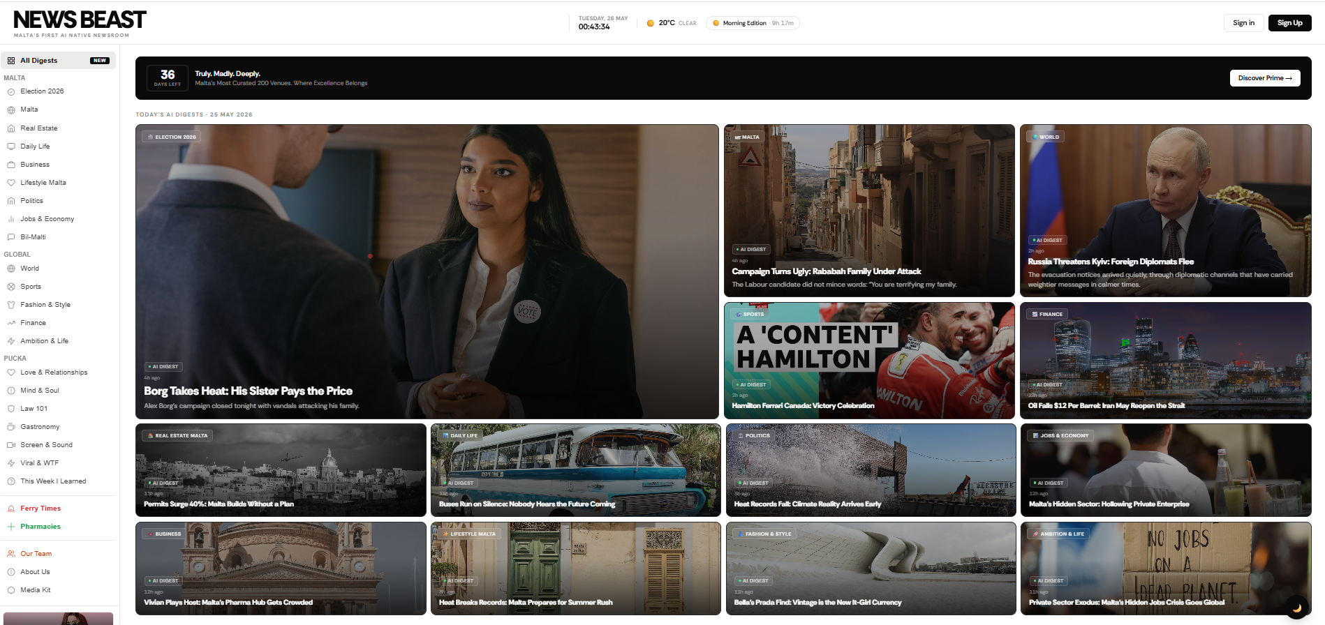Image resolution: width=1325 pixels, height=625 pixels.
Task: Open 'Heat Breaks Records' headline
Action: pos(526,602)
